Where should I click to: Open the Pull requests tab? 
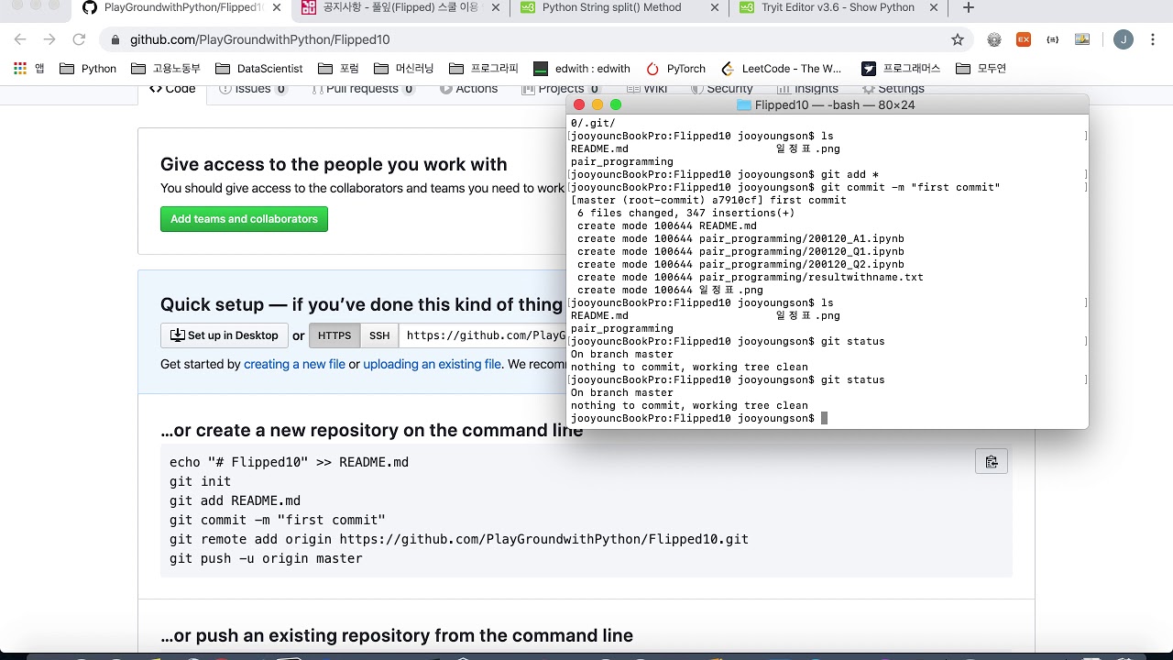pos(363,89)
